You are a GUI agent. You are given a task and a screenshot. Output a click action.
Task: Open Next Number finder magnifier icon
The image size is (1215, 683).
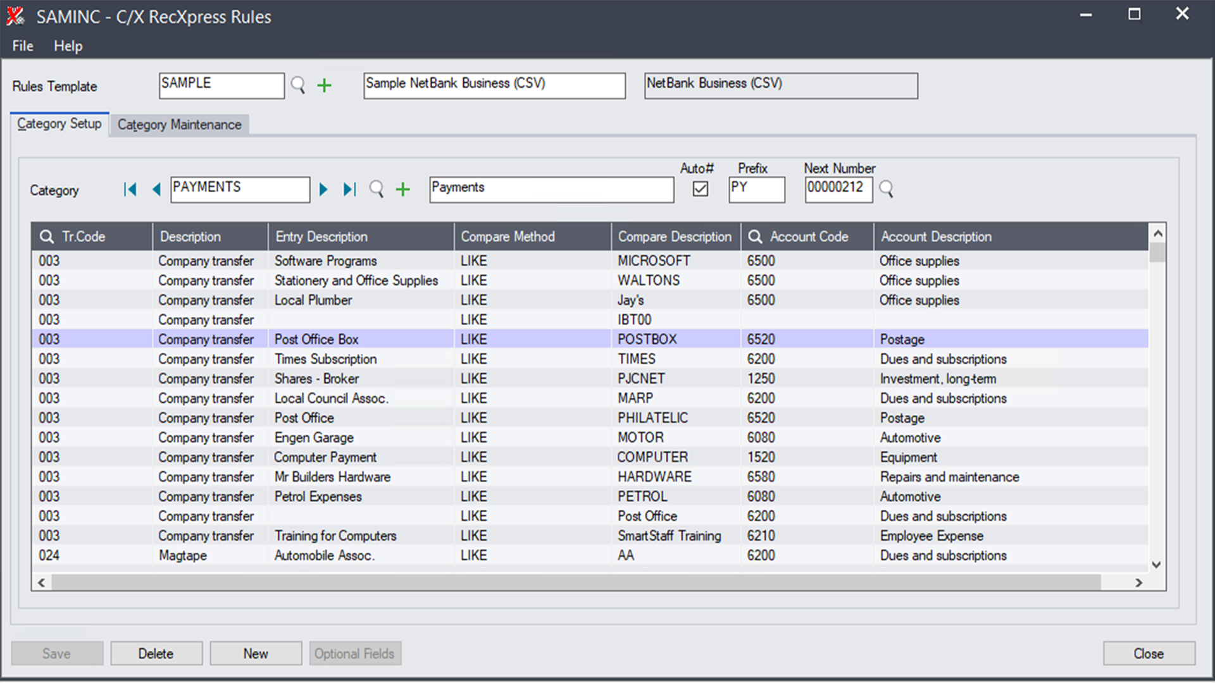coord(886,189)
